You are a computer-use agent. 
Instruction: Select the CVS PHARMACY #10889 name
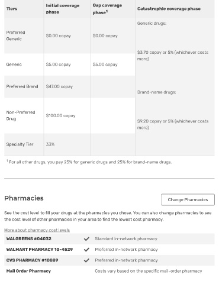click(x=32, y=260)
